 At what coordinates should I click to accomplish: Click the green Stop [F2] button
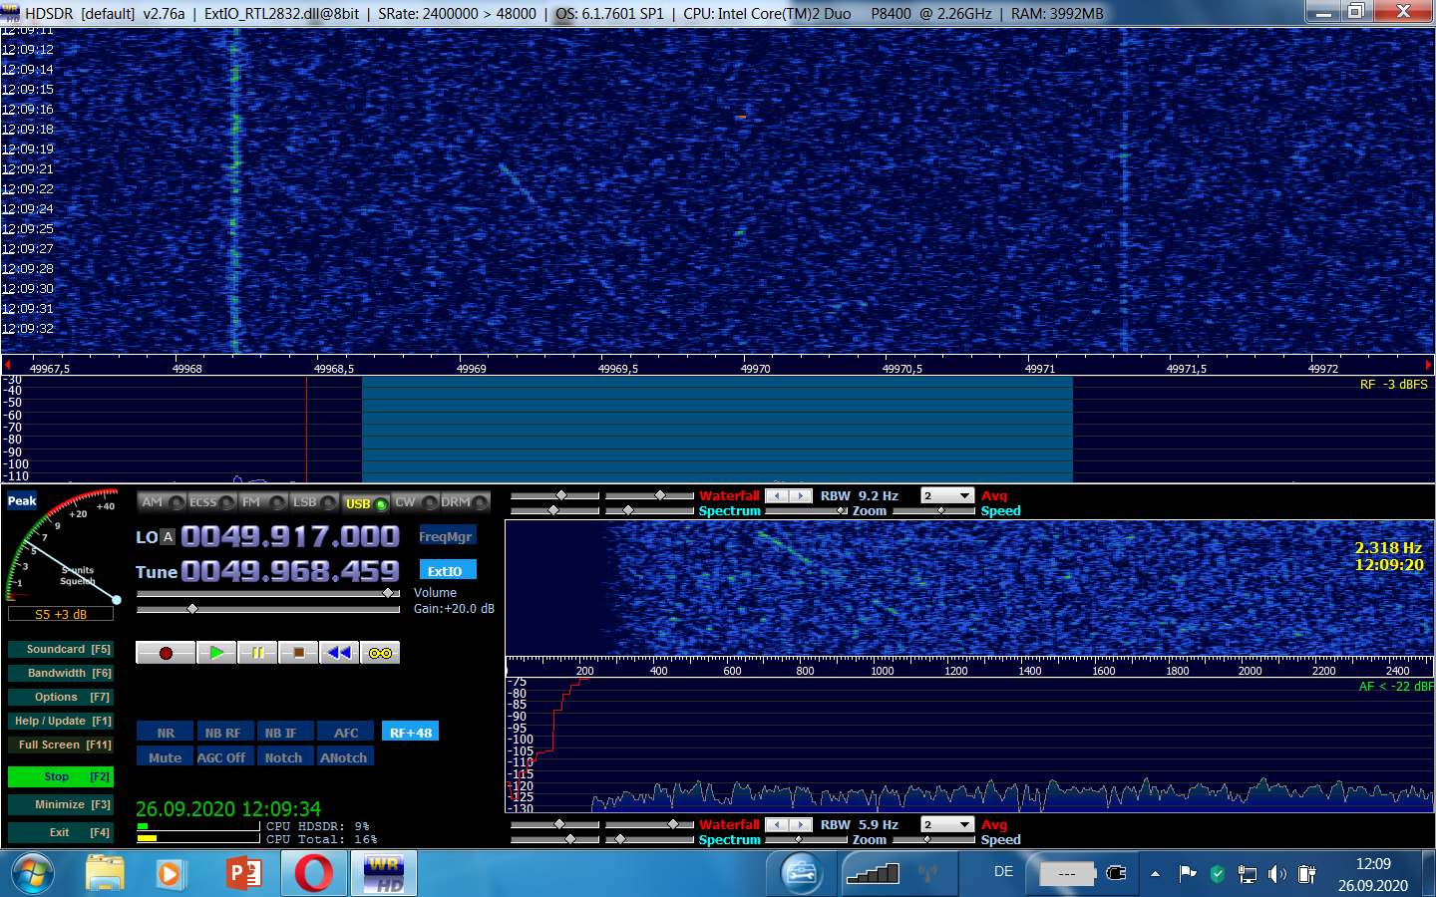coord(61,776)
